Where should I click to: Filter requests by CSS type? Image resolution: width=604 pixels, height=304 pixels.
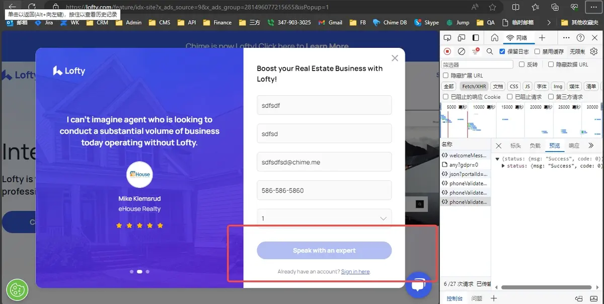513,86
